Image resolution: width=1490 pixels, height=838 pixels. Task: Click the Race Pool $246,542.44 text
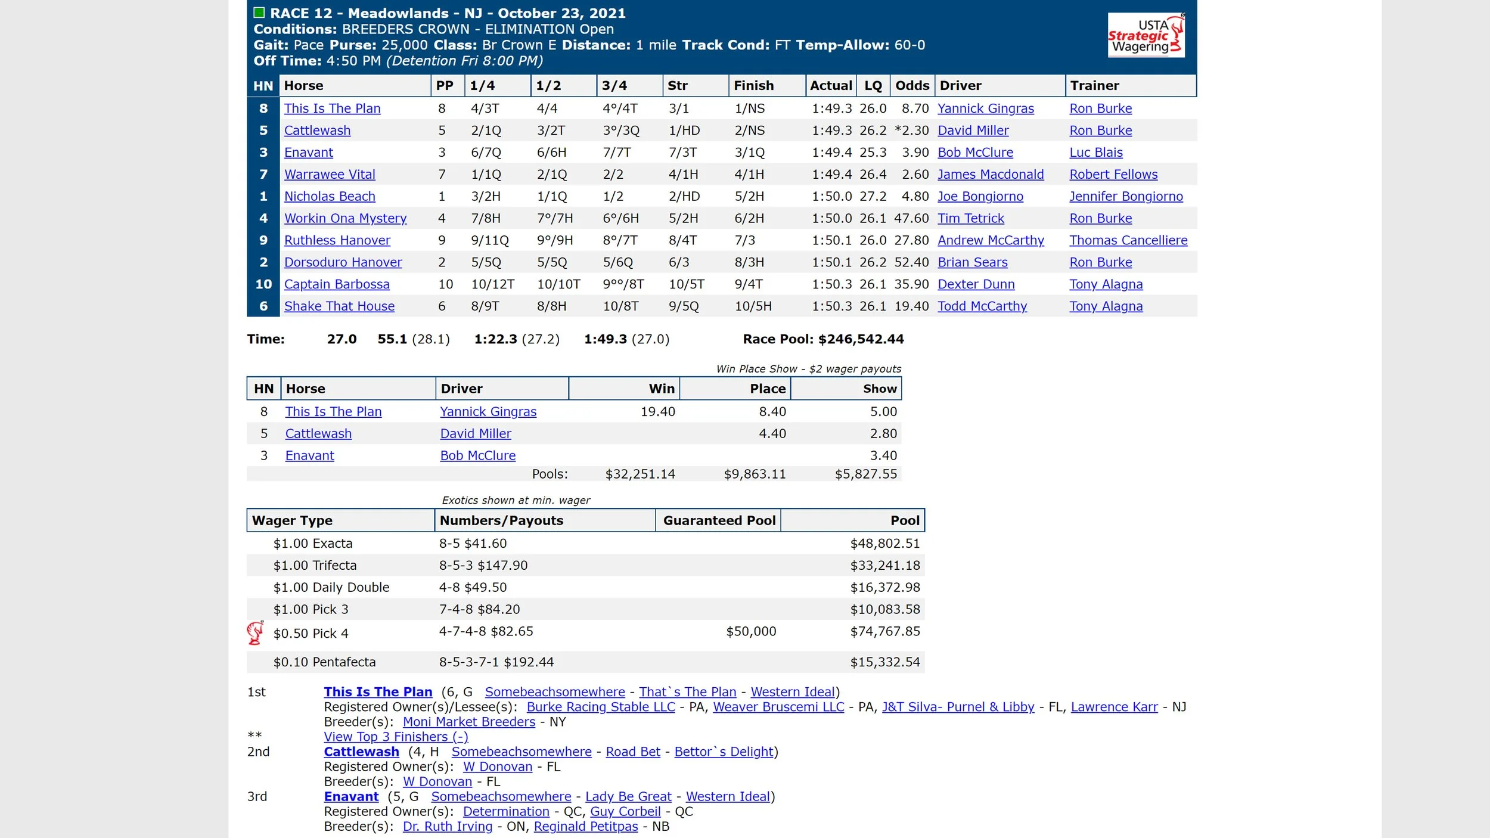tap(823, 339)
